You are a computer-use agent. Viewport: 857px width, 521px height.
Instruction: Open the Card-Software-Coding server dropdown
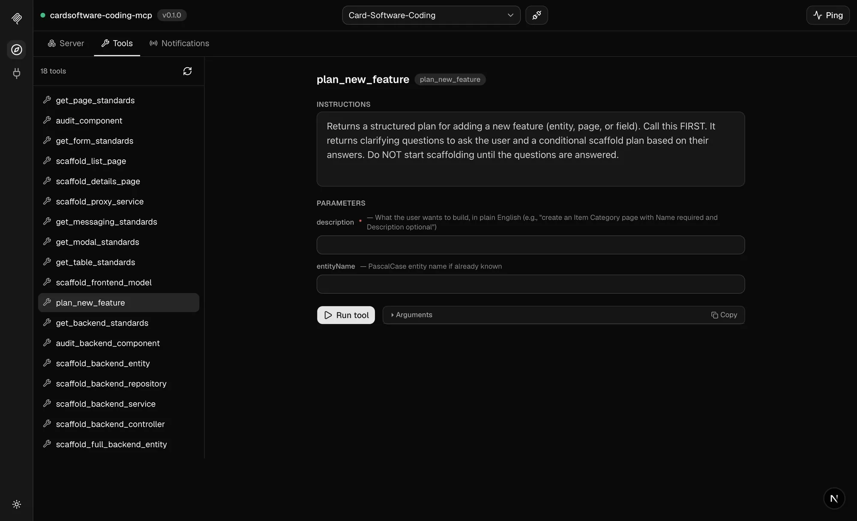pyautogui.click(x=431, y=15)
